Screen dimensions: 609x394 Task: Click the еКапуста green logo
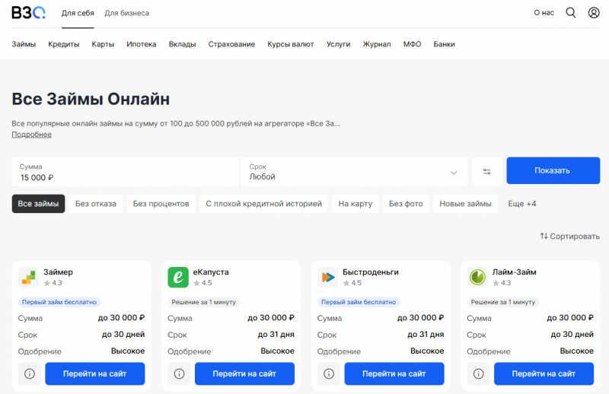coord(177,278)
